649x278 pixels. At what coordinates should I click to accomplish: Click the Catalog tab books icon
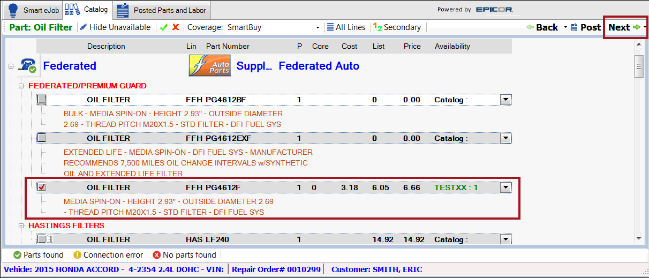[x=73, y=9]
